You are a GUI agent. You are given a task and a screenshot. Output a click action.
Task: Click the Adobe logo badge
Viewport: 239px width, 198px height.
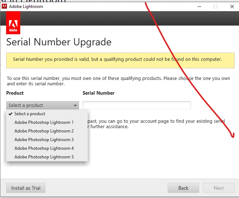pyautogui.click(x=13, y=23)
